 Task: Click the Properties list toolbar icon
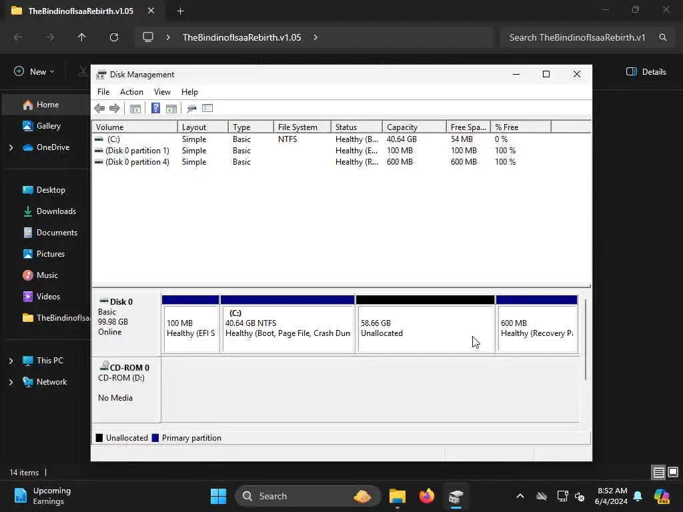coord(207,109)
